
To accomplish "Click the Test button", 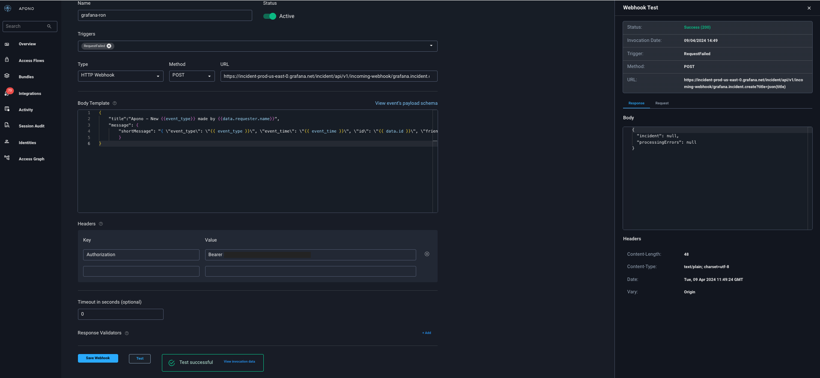I will [x=140, y=358].
